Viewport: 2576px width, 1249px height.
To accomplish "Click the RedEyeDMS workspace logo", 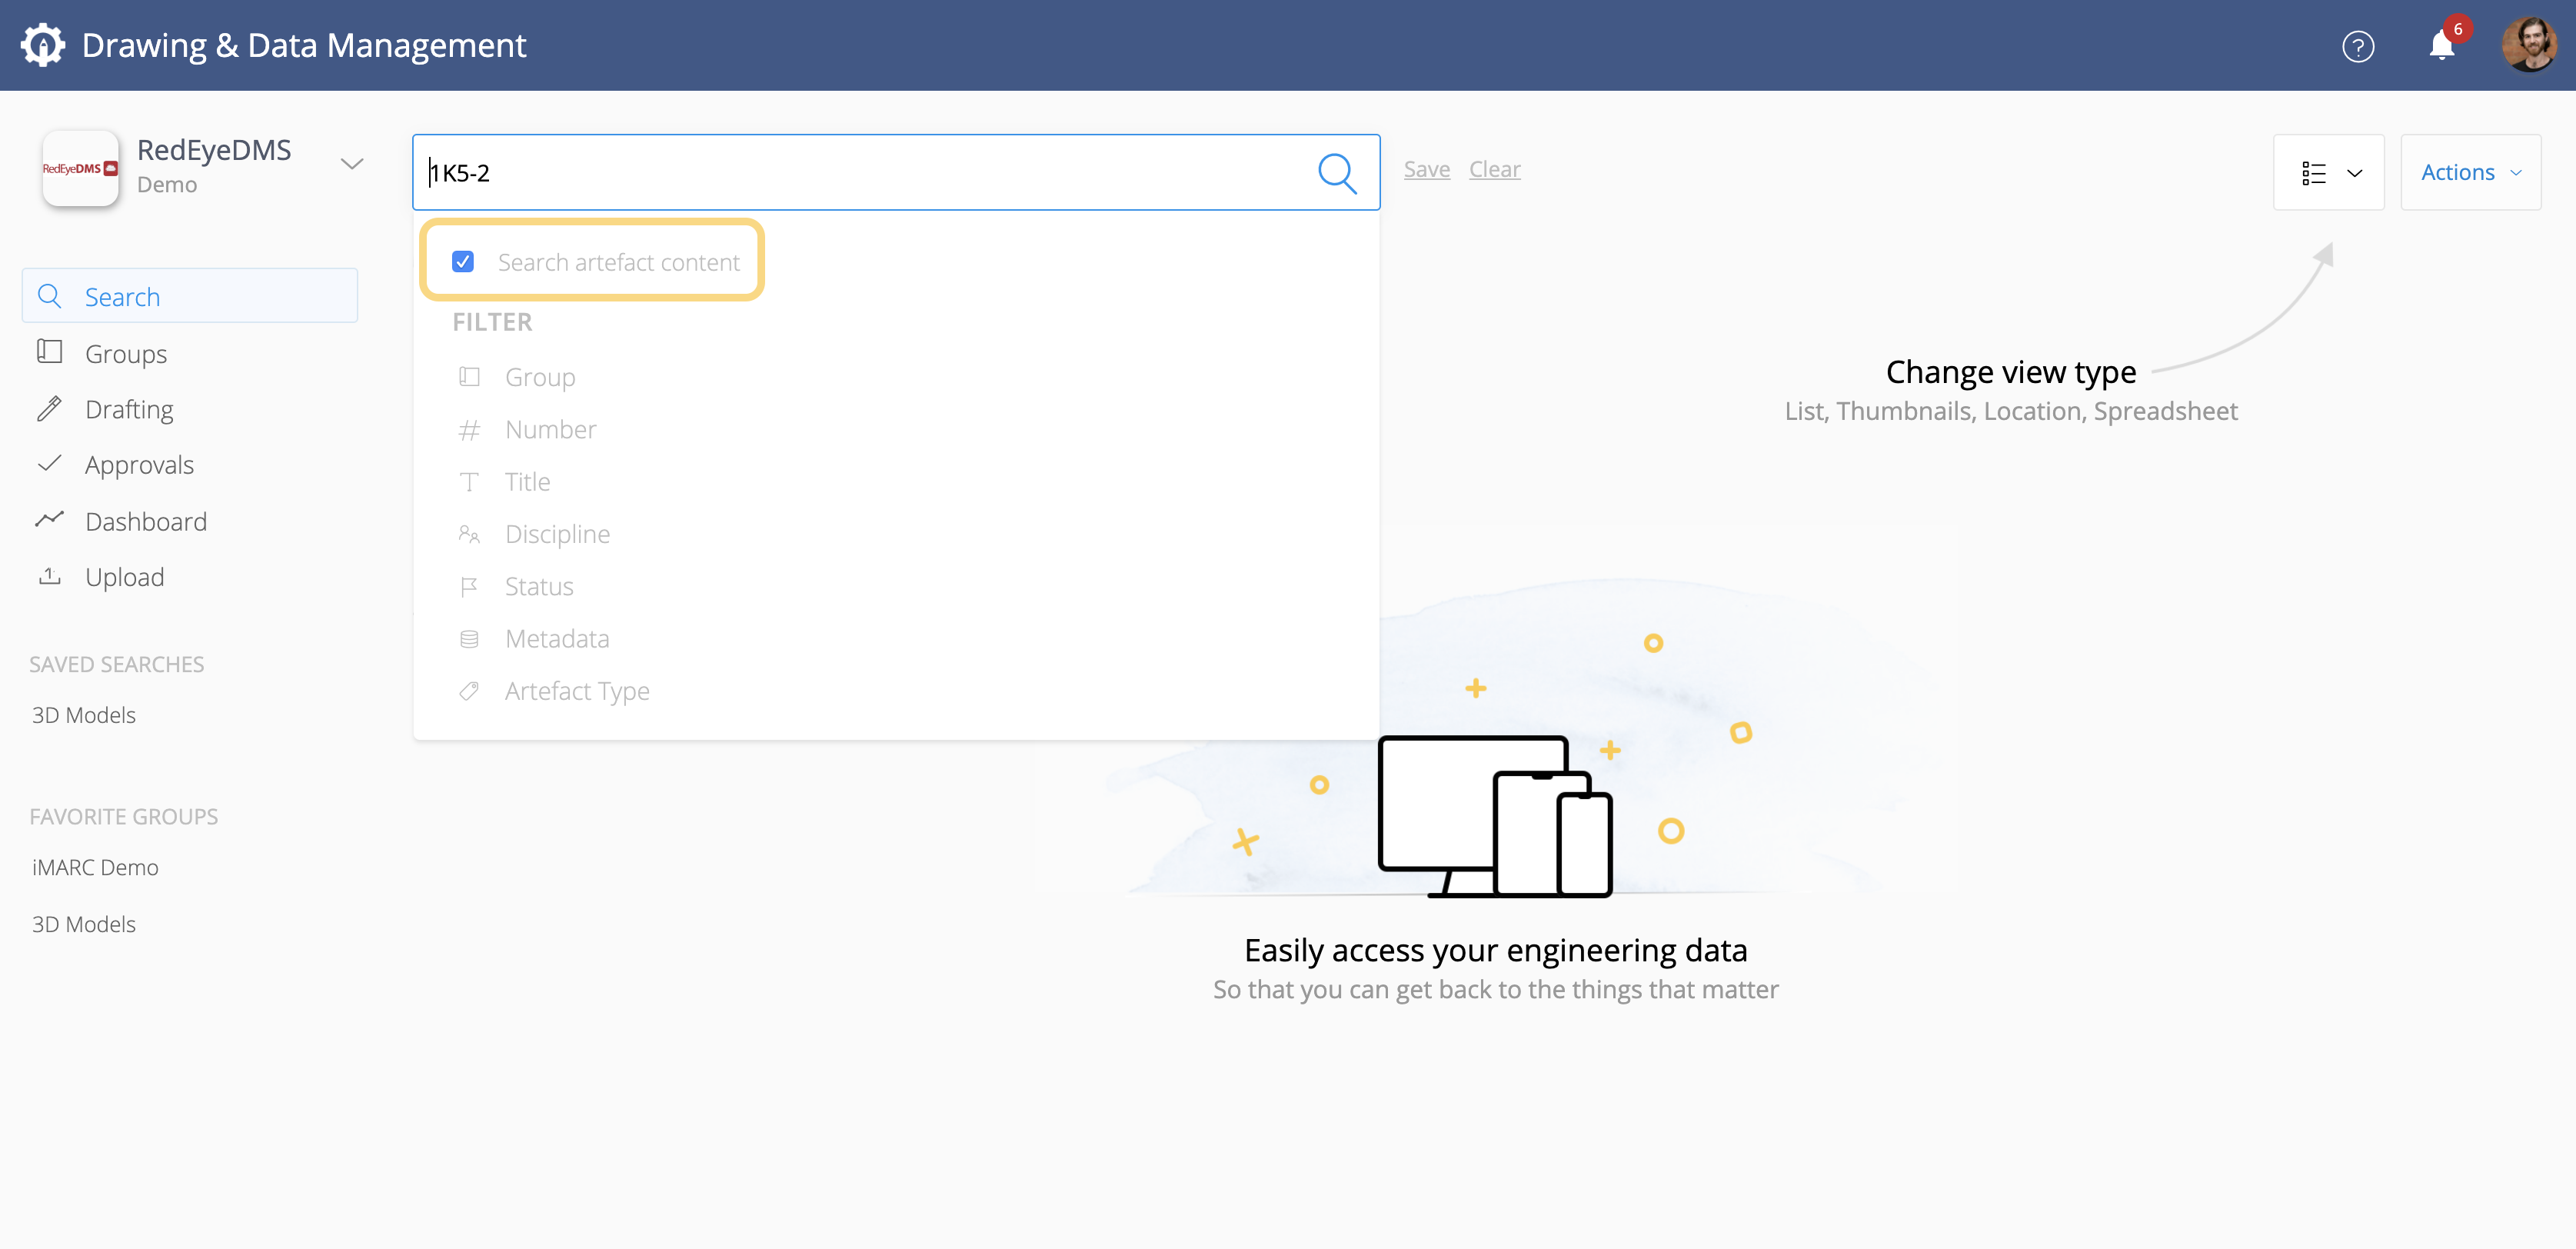I will point(80,168).
